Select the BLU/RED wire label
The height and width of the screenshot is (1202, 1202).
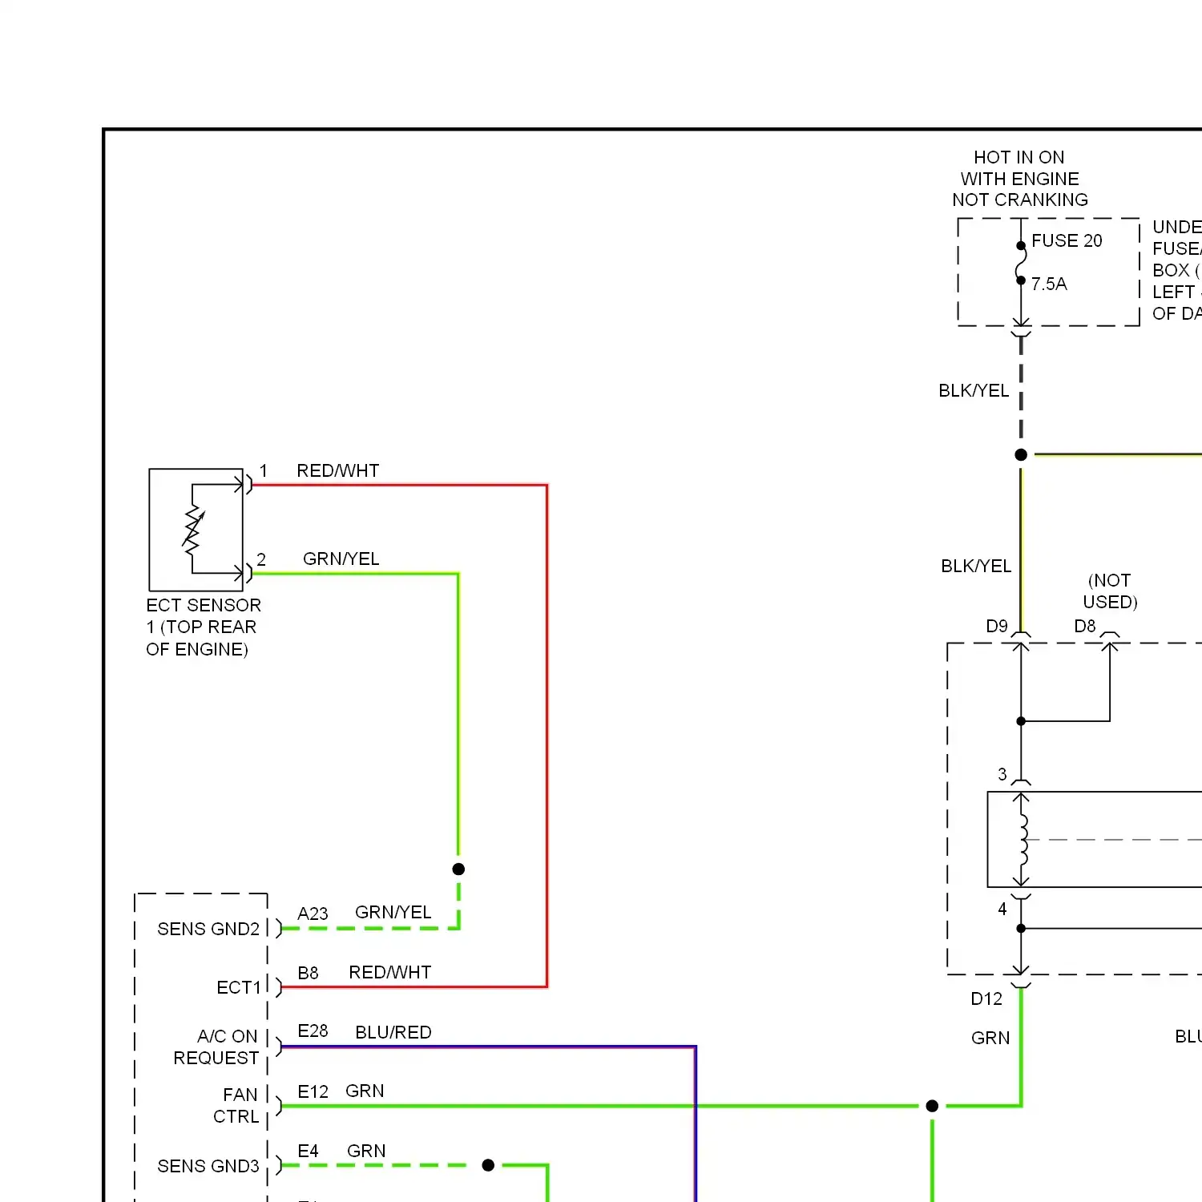(x=393, y=1032)
